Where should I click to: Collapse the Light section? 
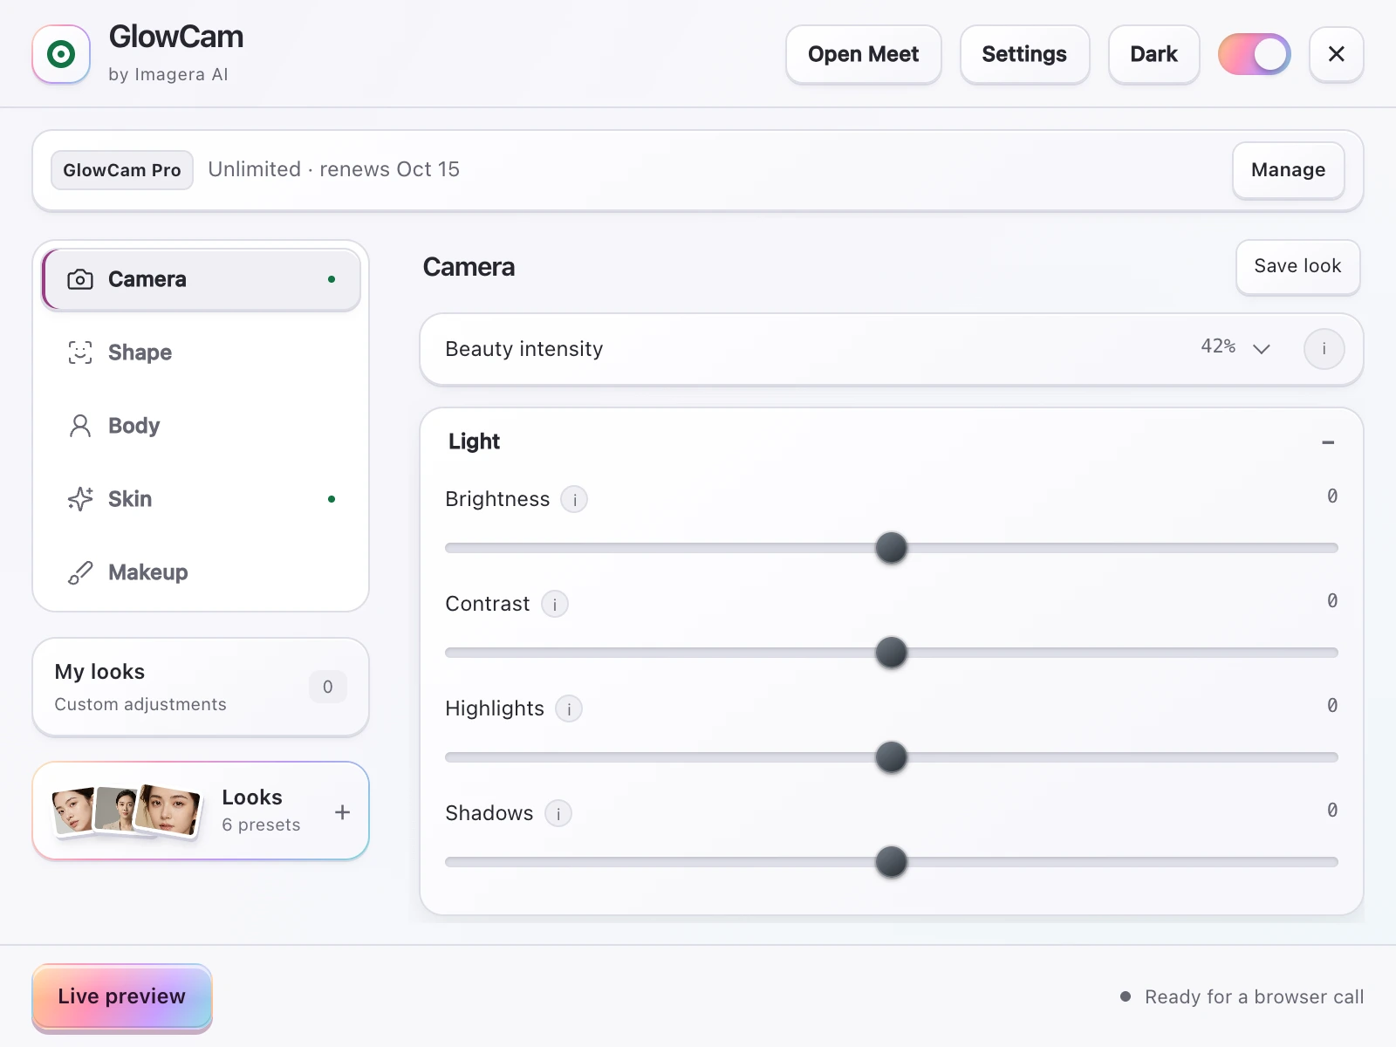tap(1328, 442)
